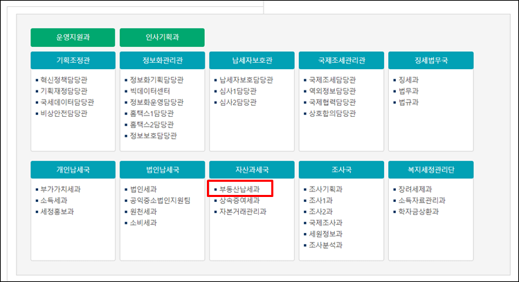Click 장려세제과 link
Viewport: 519px width, 282px height.
[x=415, y=189]
